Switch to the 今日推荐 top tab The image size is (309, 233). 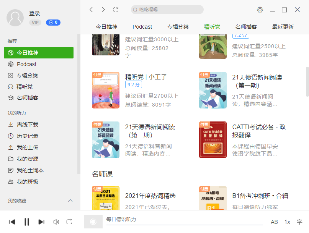coord(106,27)
